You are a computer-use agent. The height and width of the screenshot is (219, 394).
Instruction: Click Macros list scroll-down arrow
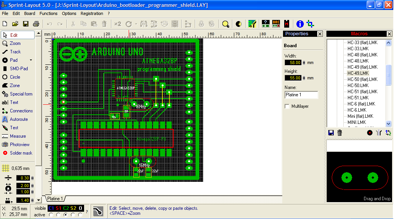point(388,123)
